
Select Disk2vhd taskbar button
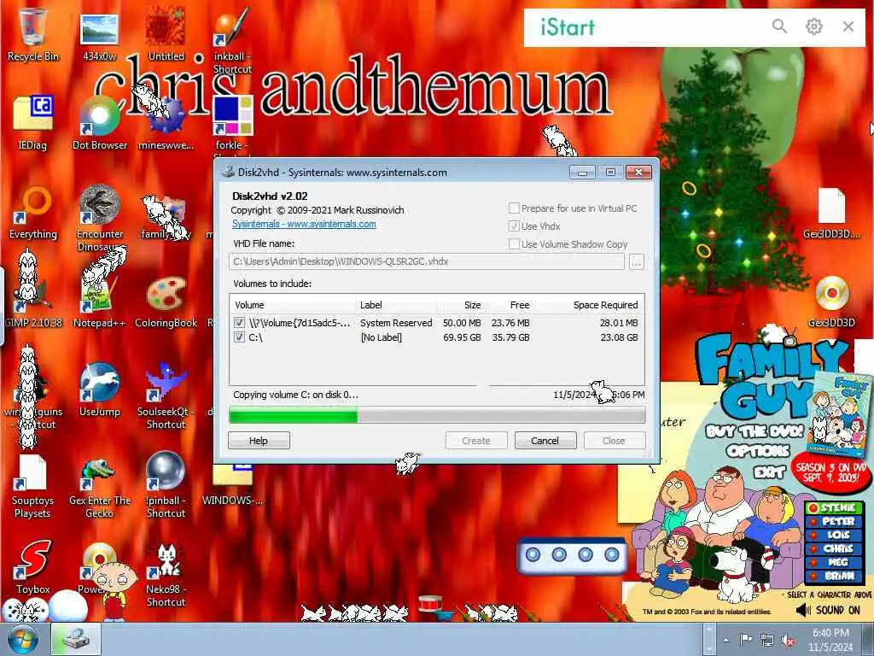click(x=76, y=639)
